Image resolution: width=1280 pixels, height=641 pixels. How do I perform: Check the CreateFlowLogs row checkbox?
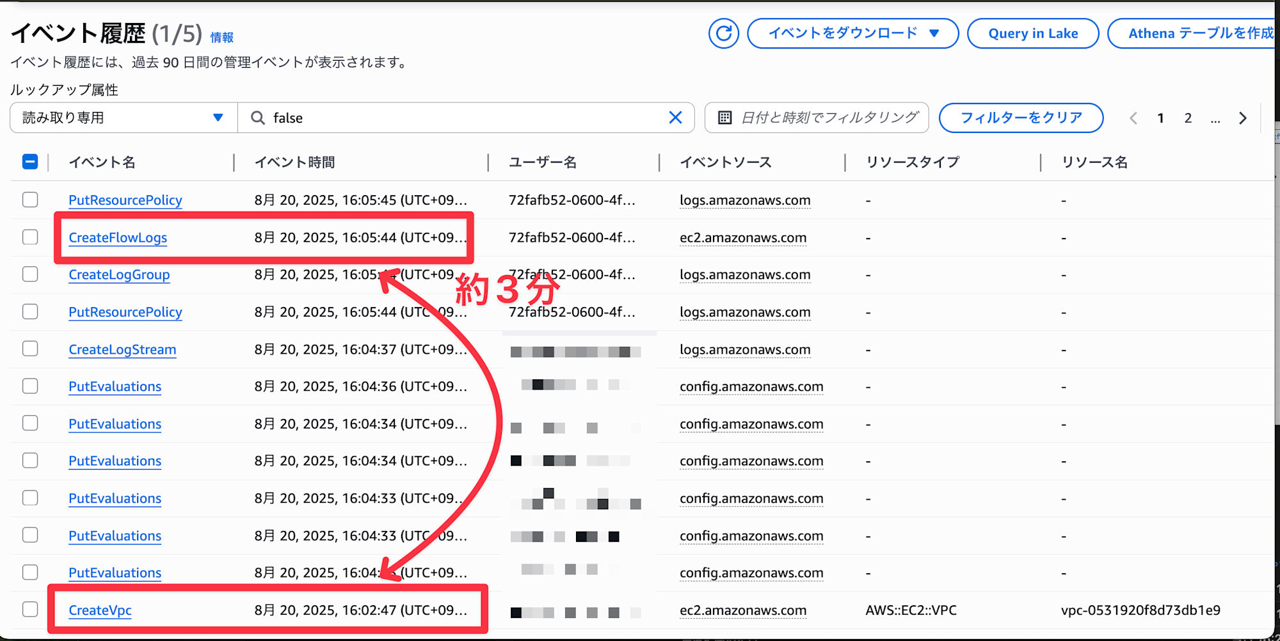(30, 237)
